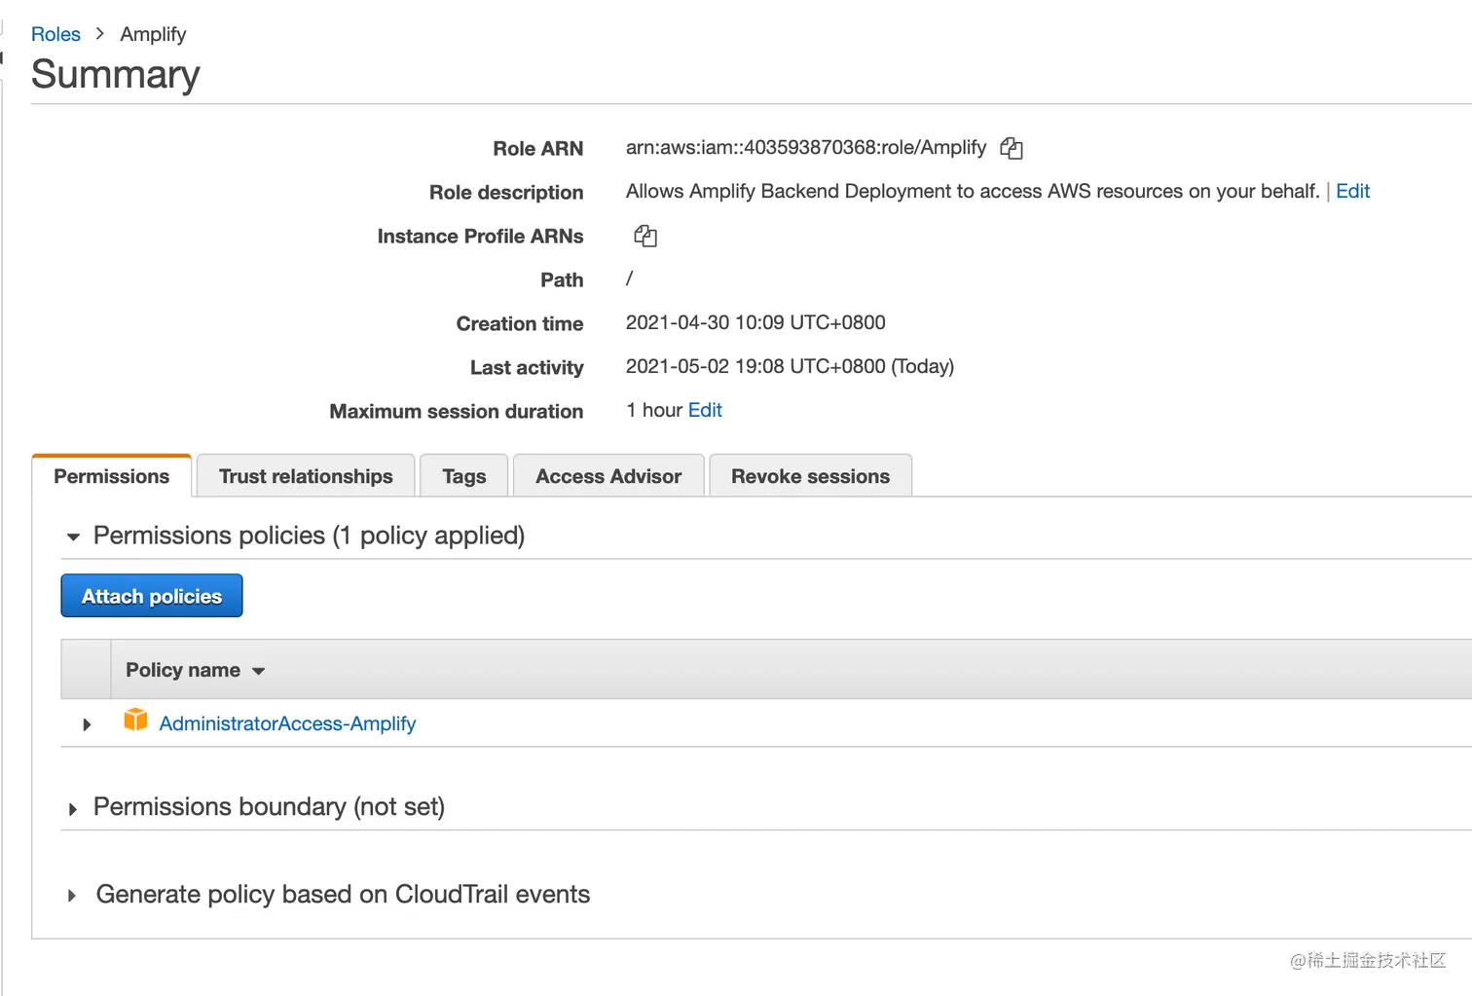Expand the Permissions boundary section

tap(72, 808)
